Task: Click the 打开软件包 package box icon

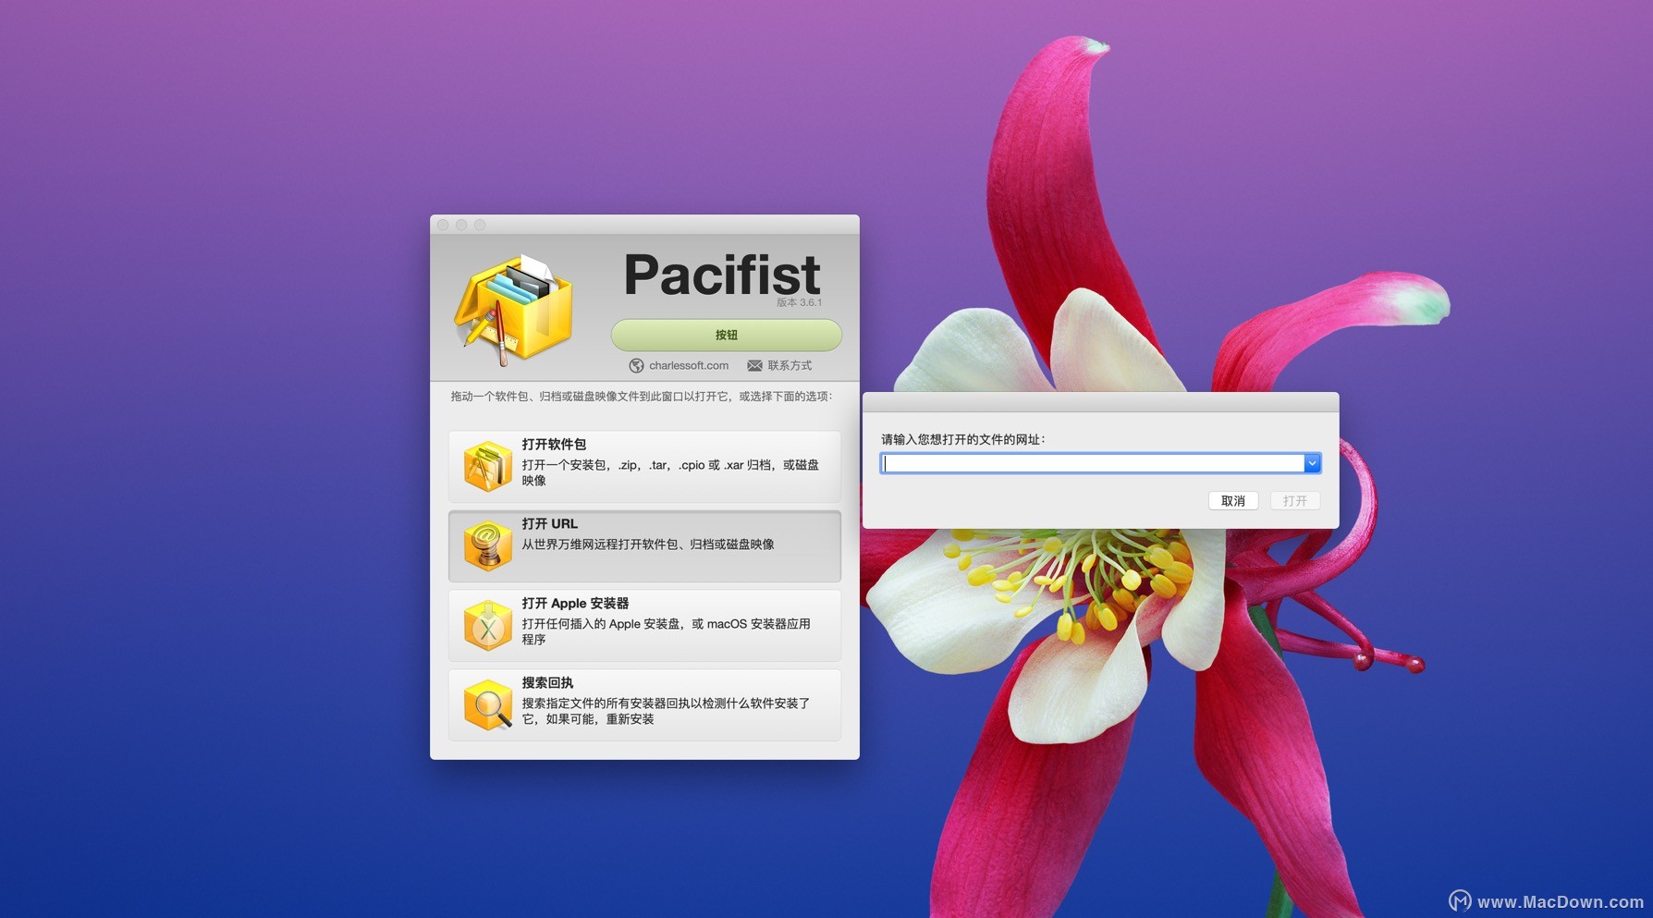Action: click(x=487, y=466)
